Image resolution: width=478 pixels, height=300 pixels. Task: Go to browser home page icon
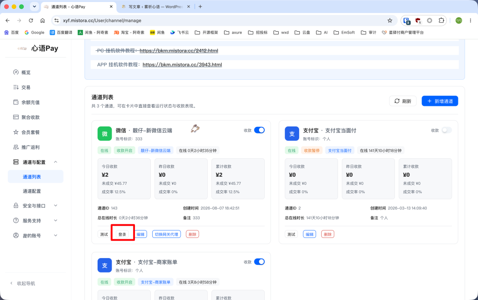click(x=42, y=21)
